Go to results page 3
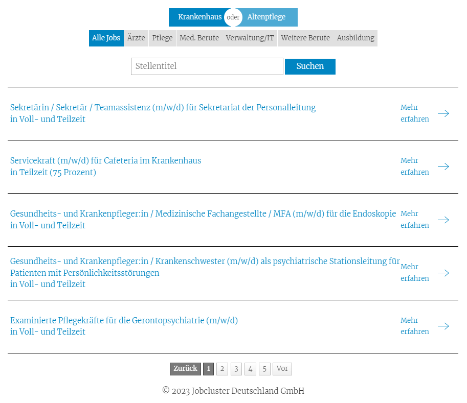 pos(236,369)
